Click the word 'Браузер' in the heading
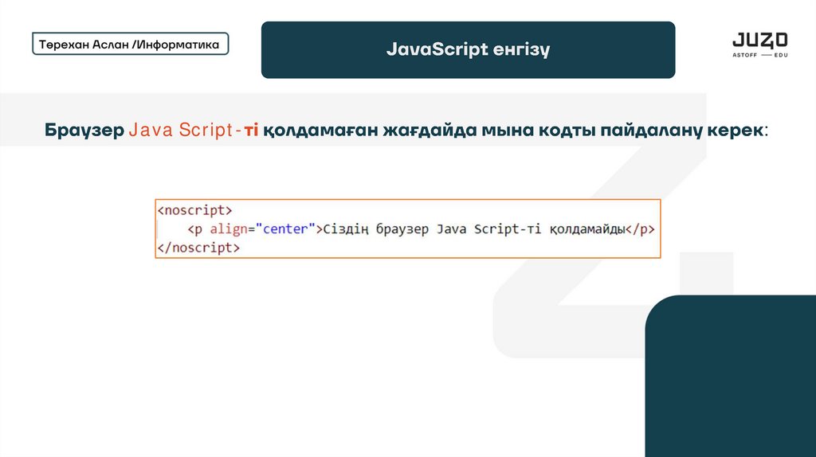The height and width of the screenshot is (457, 816). point(84,130)
